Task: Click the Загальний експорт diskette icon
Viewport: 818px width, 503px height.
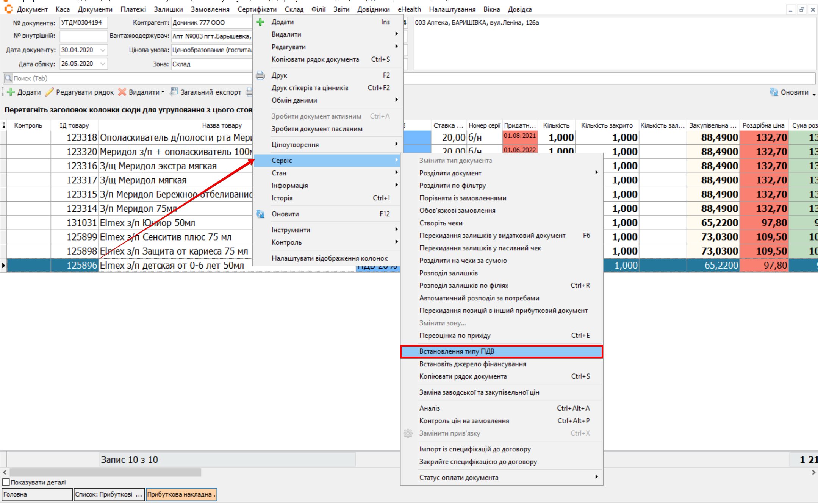Action: pyautogui.click(x=174, y=92)
